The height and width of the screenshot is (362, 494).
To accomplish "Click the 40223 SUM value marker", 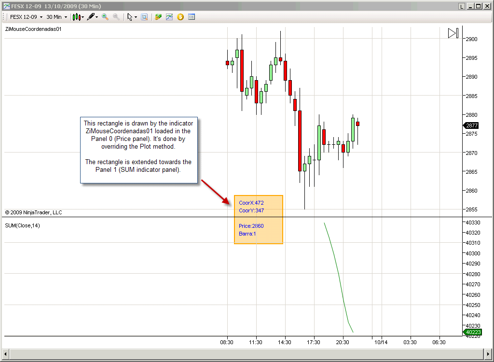I will pyautogui.click(x=472, y=332).
